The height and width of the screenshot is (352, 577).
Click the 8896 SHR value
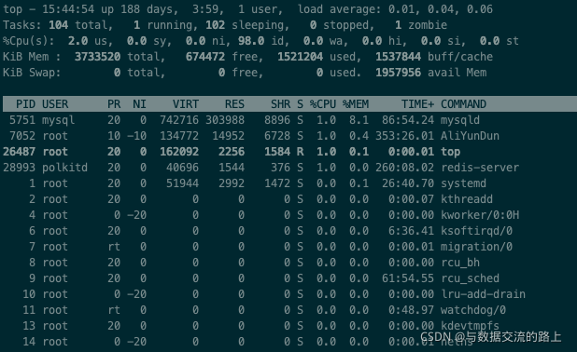tap(277, 120)
